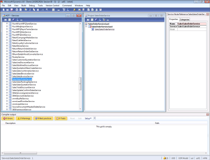The image size is (210, 160).
Task: Click purple compile icon in AOT window toolbar
Action: [13, 20]
